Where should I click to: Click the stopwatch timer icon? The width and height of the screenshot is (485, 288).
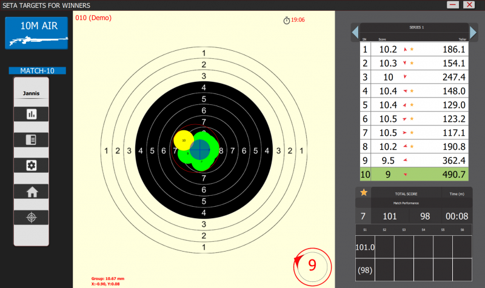click(287, 20)
